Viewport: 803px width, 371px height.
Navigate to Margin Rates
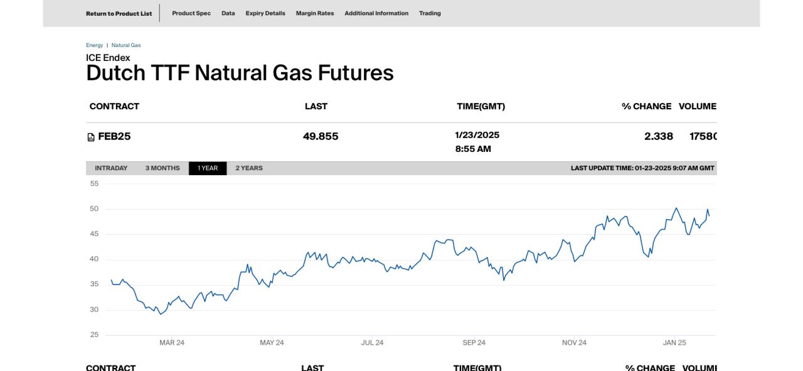[x=315, y=13]
